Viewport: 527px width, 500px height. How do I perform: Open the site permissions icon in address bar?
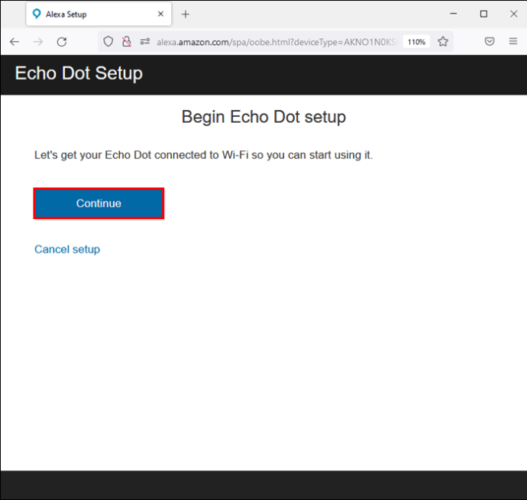coord(145,42)
